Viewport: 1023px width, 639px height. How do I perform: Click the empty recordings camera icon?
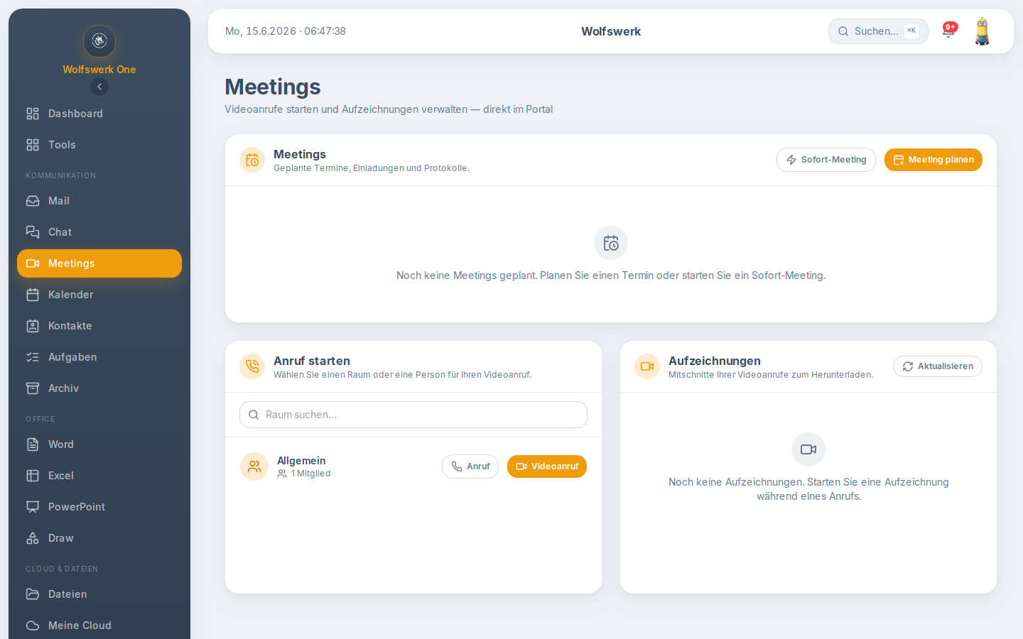(808, 449)
